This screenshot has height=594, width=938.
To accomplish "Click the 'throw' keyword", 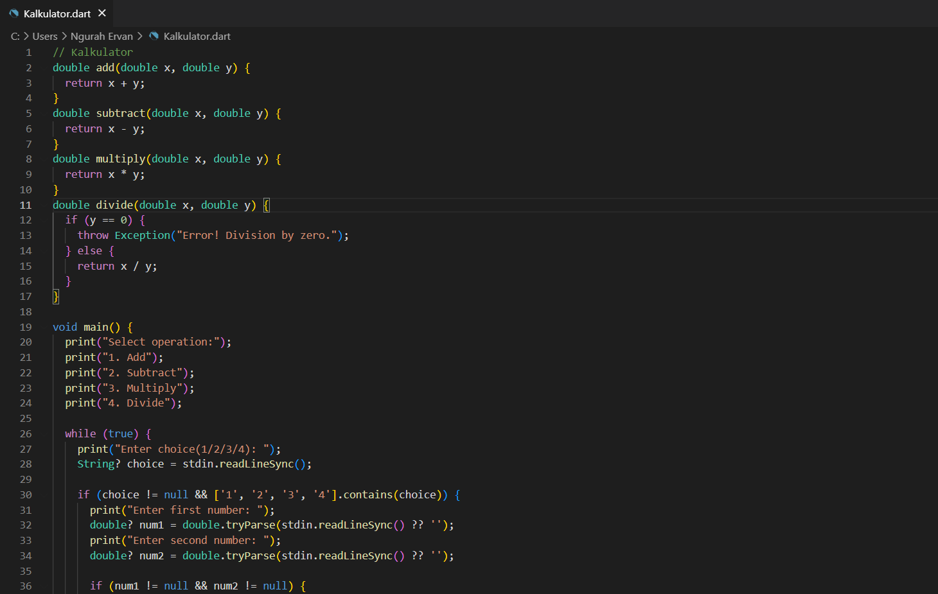I will 93,235.
